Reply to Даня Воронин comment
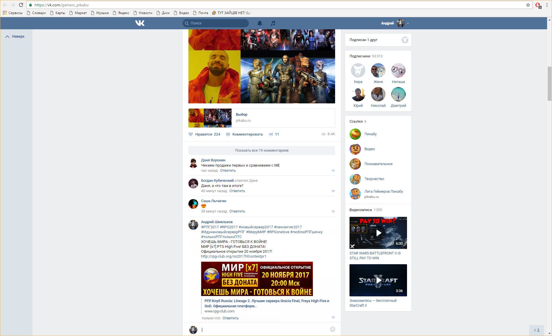 (x=228, y=171)
